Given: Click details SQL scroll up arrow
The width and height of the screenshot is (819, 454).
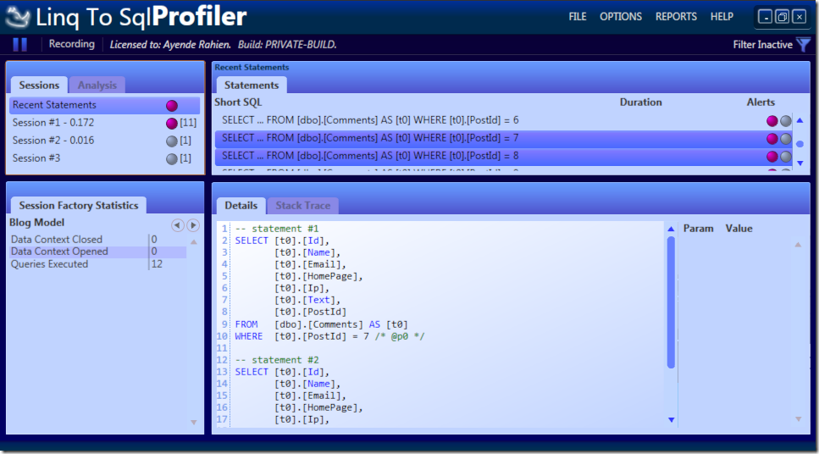Looking at the screenshot, I should 671,229.
